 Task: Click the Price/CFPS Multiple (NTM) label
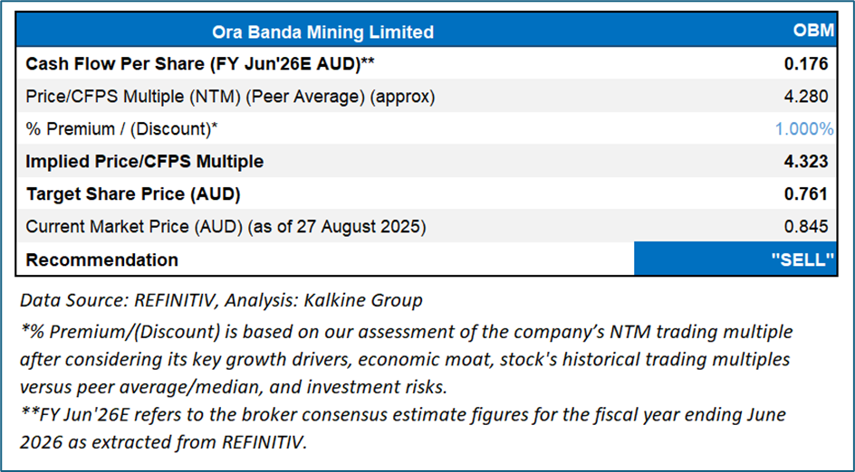tap(230, 97)
